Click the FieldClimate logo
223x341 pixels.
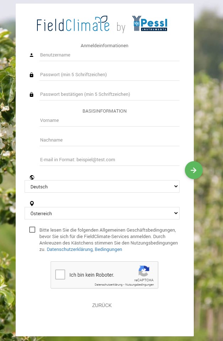click(x=73, y=24)
